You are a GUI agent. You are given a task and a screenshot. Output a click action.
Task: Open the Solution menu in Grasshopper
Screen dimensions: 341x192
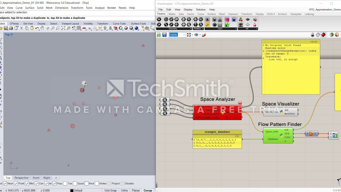(x=201, y=10)
